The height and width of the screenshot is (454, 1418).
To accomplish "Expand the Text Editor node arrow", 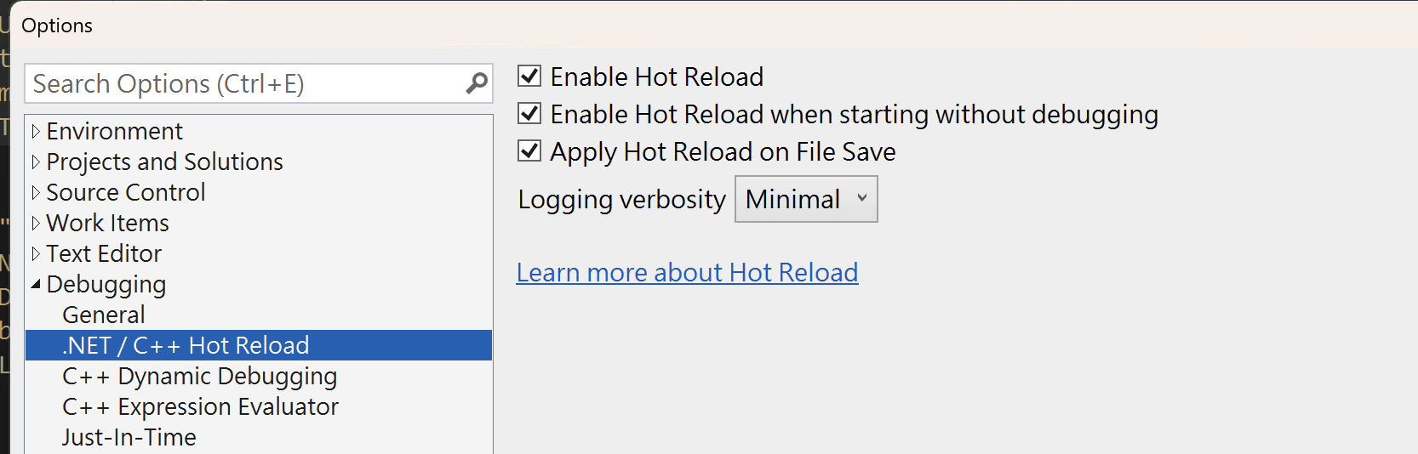I will (x=36, y=254).
